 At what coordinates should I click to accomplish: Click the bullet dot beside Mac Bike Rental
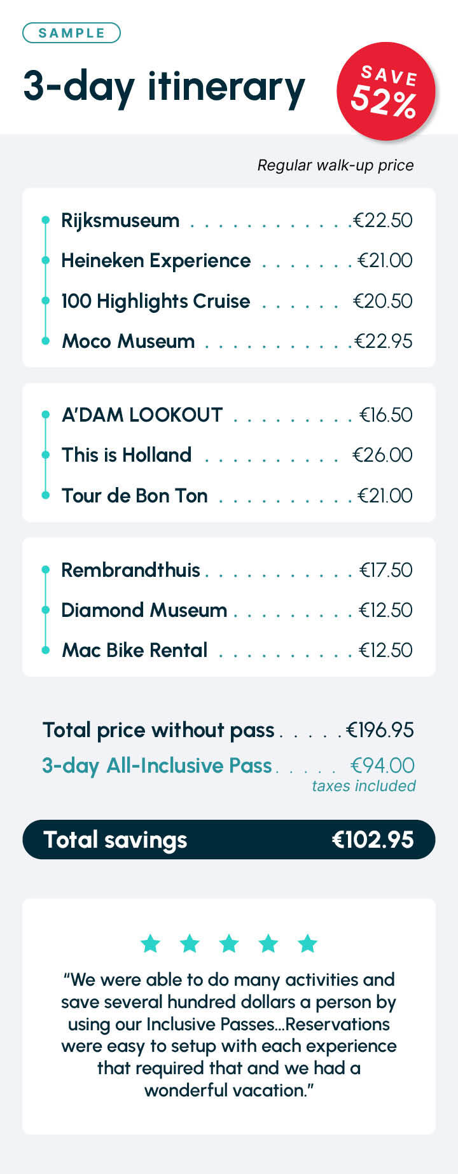tap(45, 650)
